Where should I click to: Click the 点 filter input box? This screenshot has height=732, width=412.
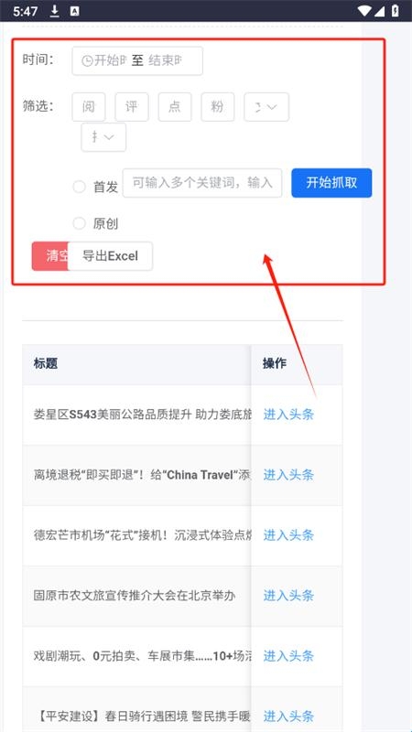point(175,107)
